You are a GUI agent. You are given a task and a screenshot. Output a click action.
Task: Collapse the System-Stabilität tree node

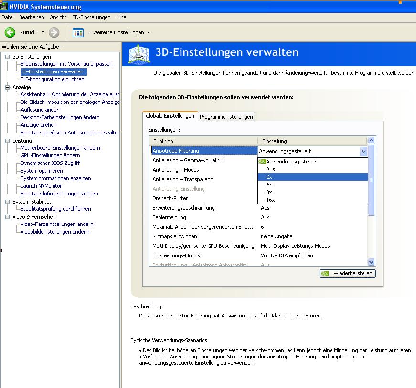pos(8,202)
